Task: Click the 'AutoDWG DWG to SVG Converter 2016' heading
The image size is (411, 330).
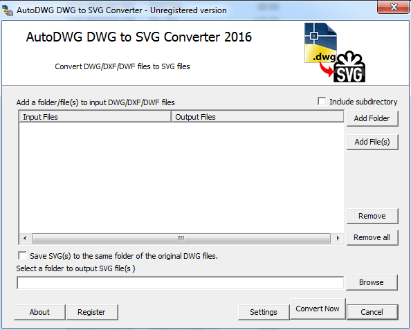Action: coord(139,37)
